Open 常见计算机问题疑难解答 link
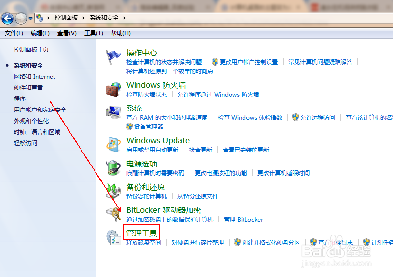 [320, 62]
